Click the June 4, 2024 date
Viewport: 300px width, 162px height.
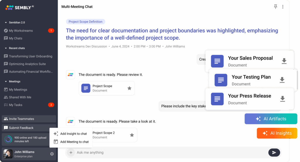pyautogui.click(x=120, y=46)
